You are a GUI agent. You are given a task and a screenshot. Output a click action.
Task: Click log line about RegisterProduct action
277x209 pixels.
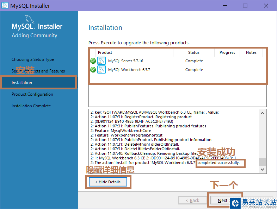(x=141, y=117)
